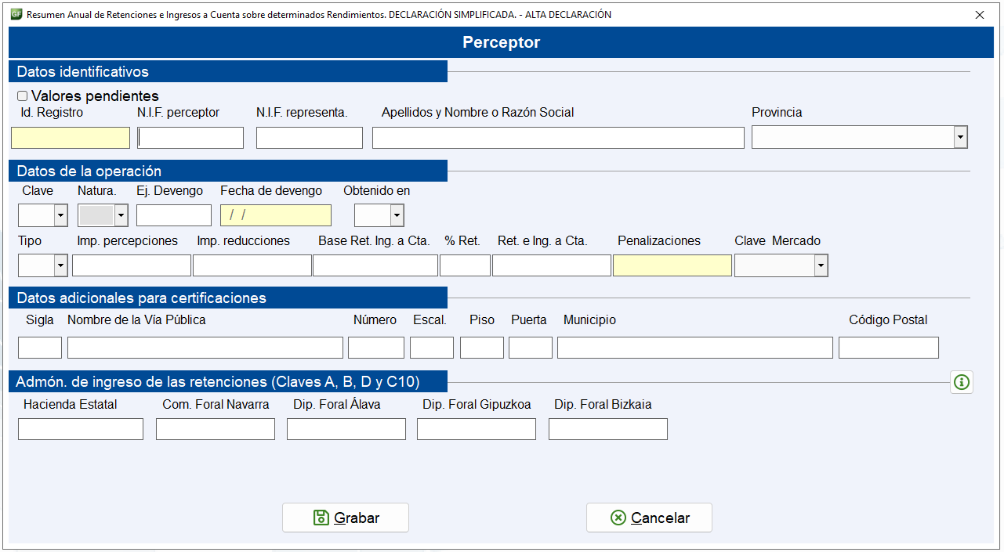Click the GF application icon in title bar
The image size is (1004, 552).
click(16, 14)
